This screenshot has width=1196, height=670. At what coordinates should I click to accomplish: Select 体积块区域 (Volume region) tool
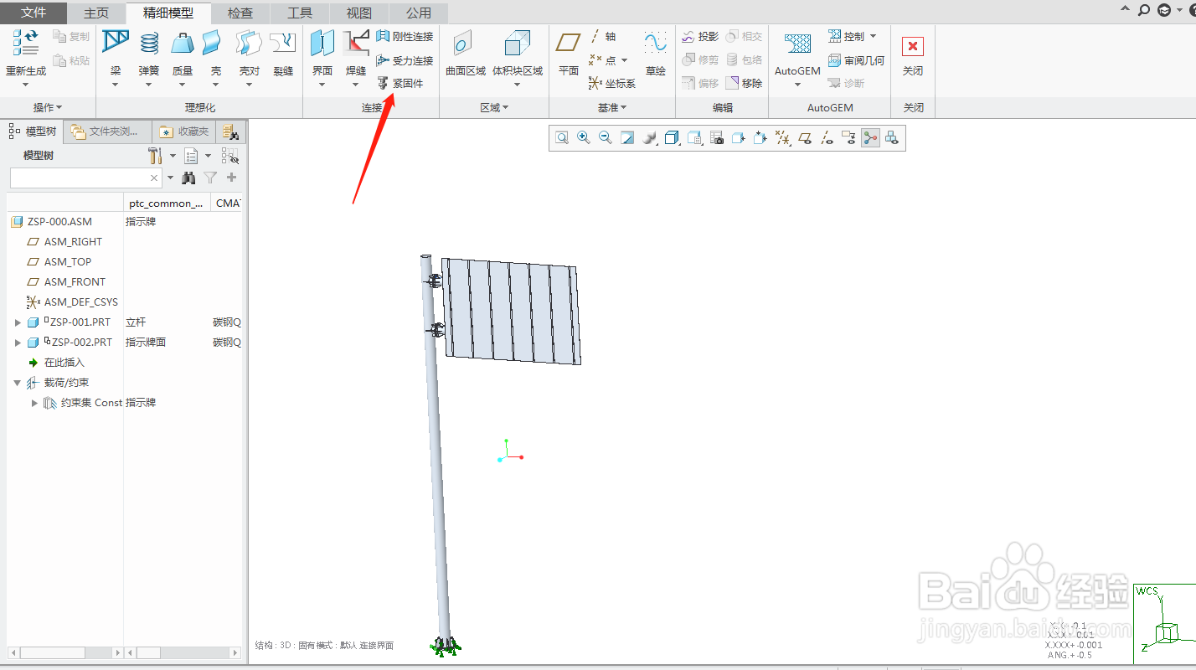click(x=518, y=53)
